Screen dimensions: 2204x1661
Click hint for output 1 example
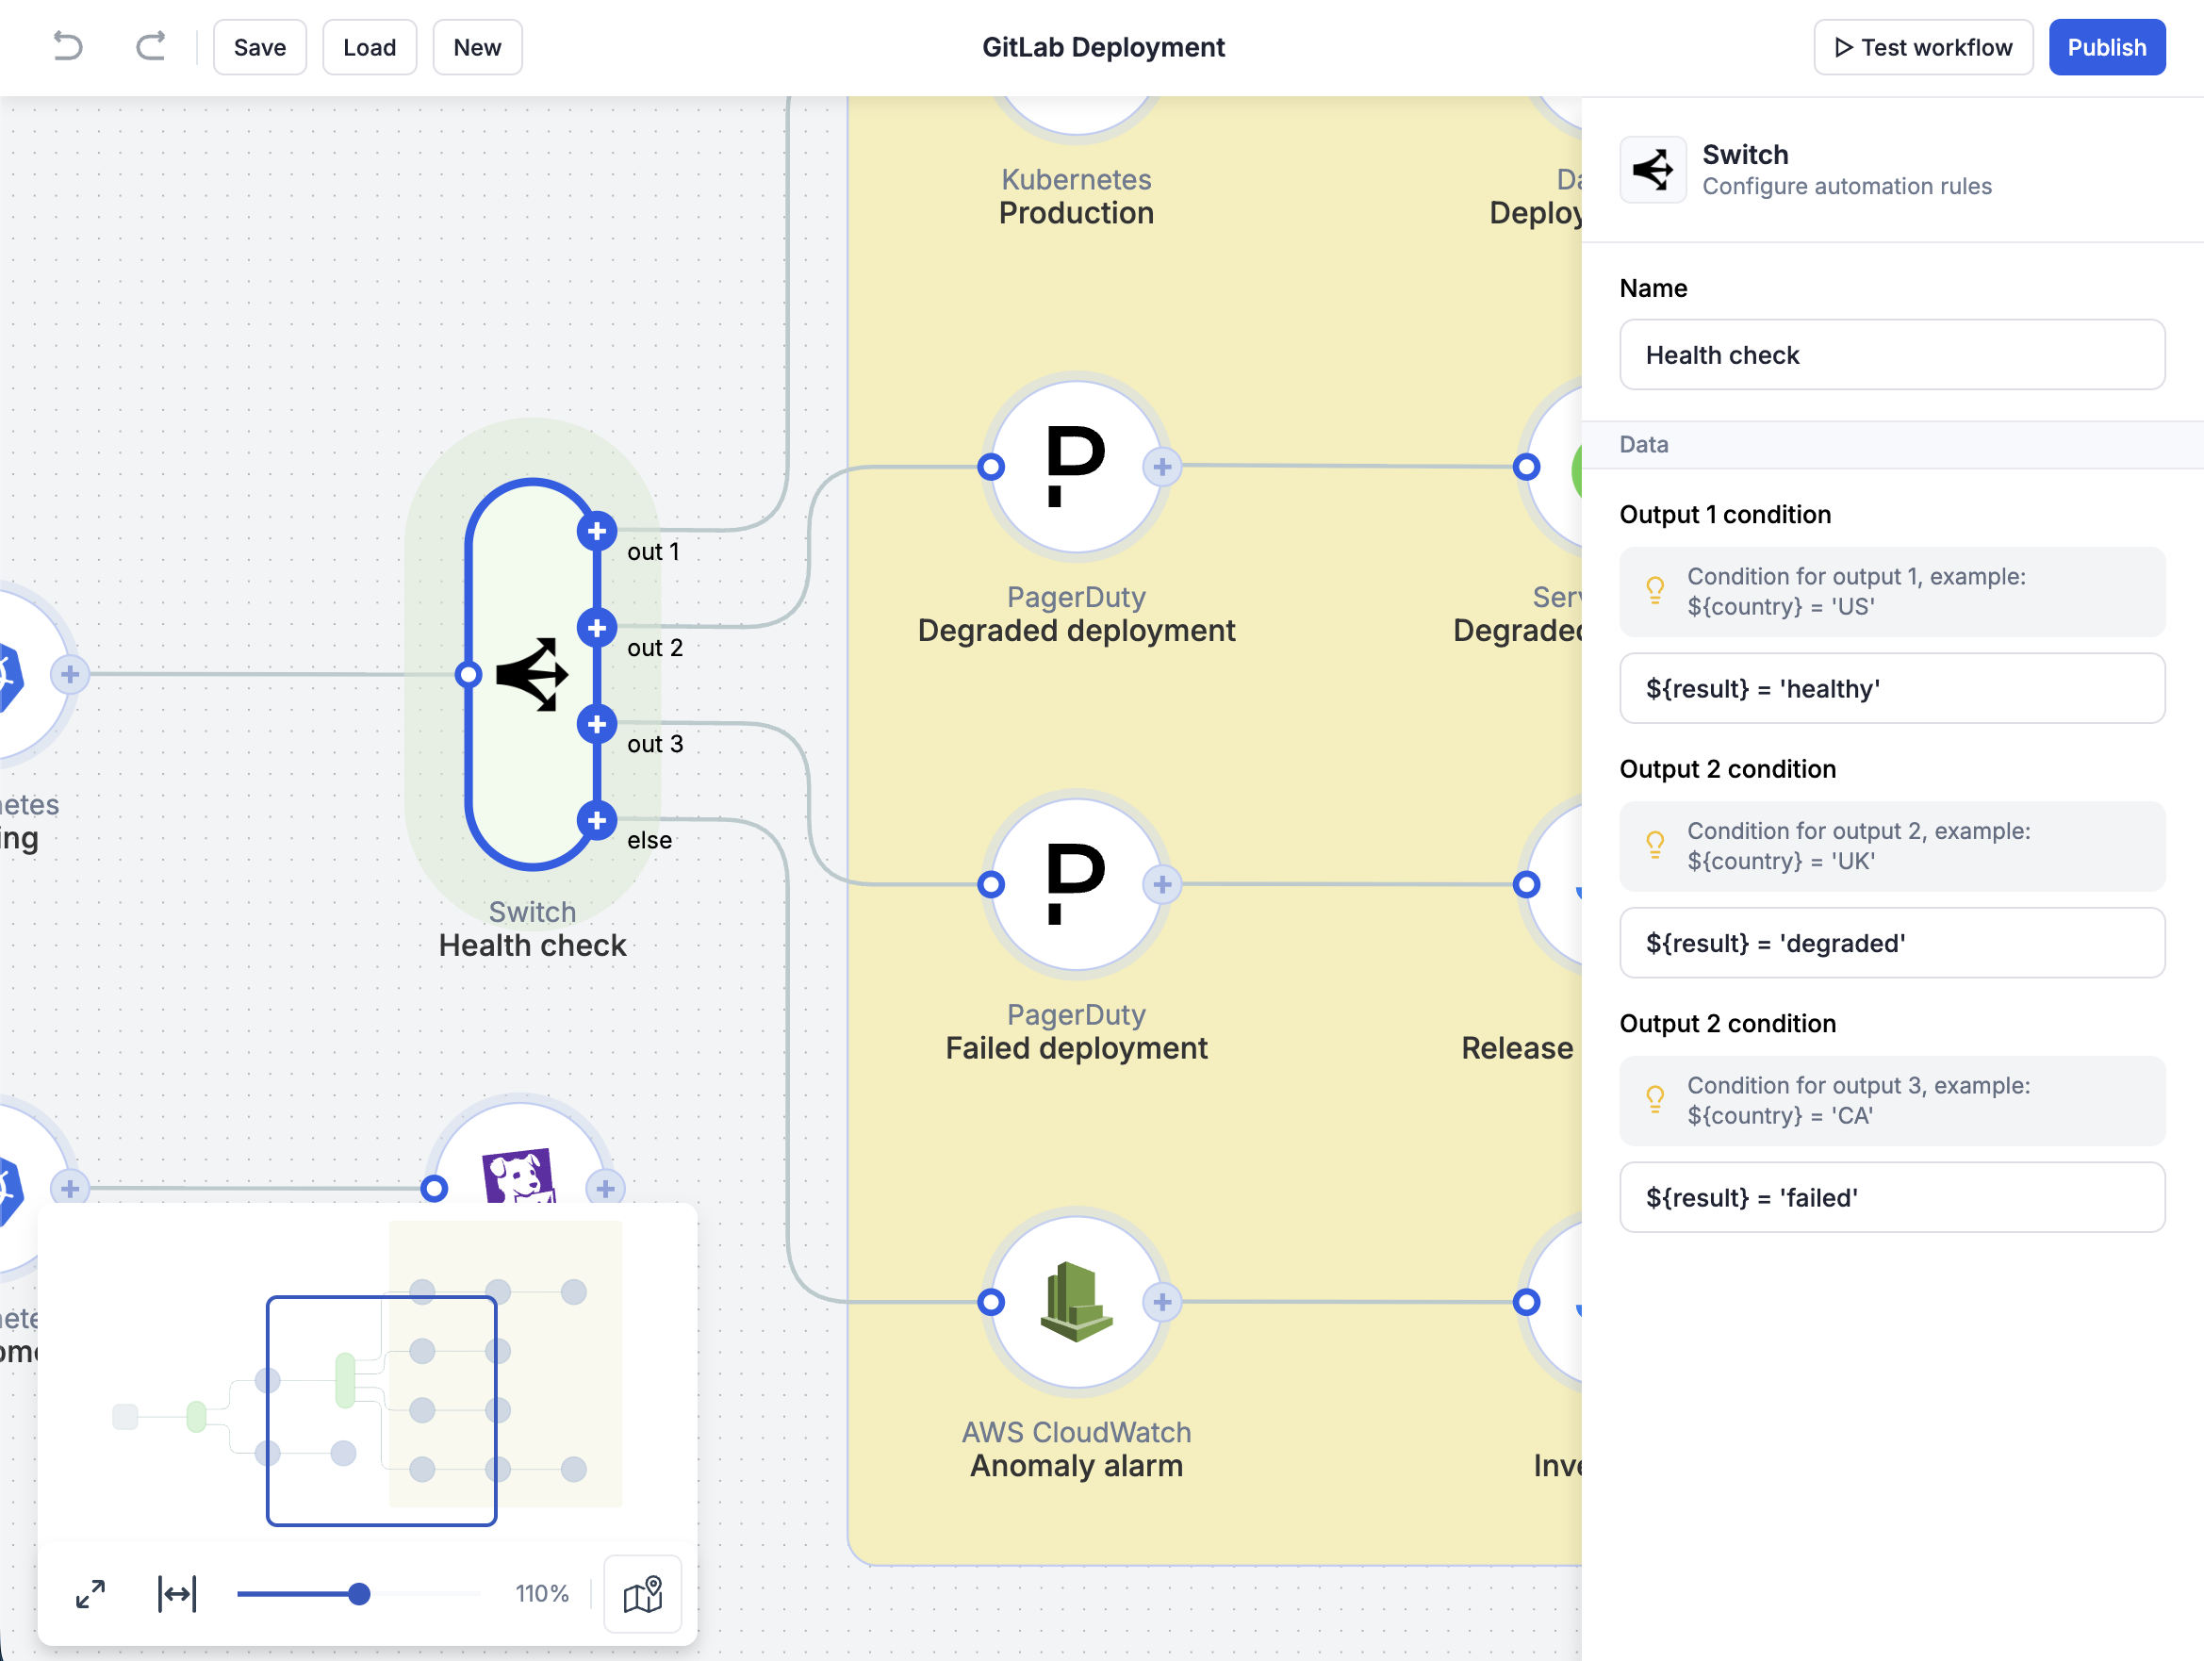[1891, 591]
